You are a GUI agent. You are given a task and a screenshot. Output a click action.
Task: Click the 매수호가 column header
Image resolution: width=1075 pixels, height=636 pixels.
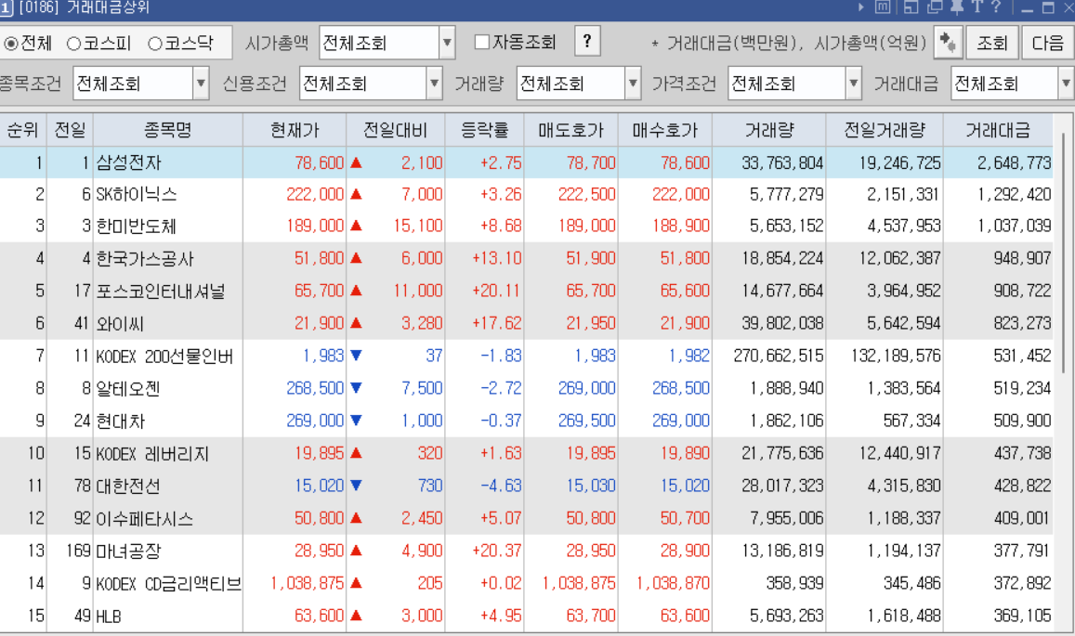[x=665, y=130]
